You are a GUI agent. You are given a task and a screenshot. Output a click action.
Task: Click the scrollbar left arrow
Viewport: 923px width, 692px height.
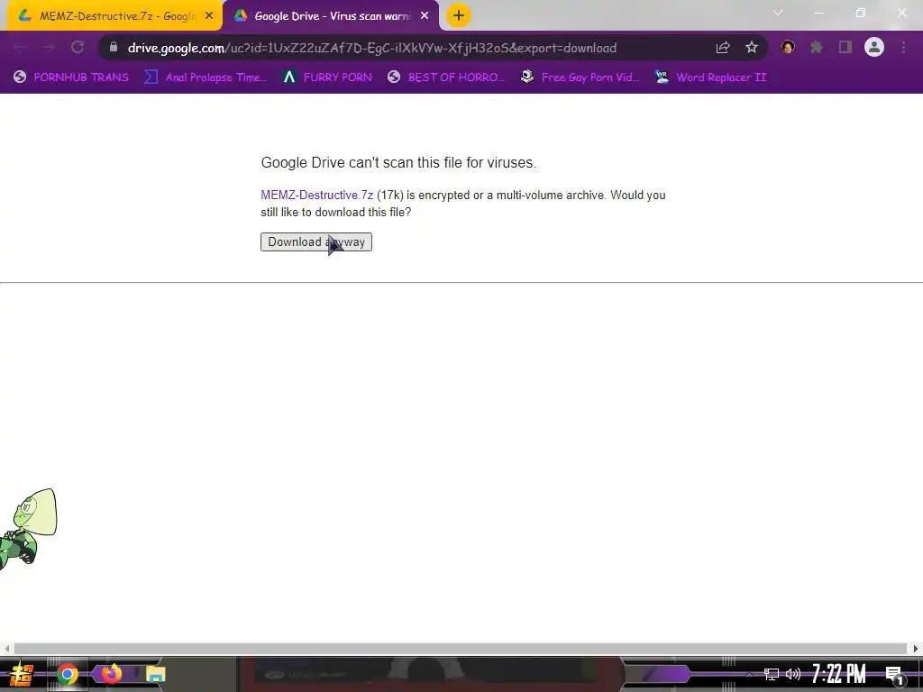pyautogui.click(x=6, y=649)
